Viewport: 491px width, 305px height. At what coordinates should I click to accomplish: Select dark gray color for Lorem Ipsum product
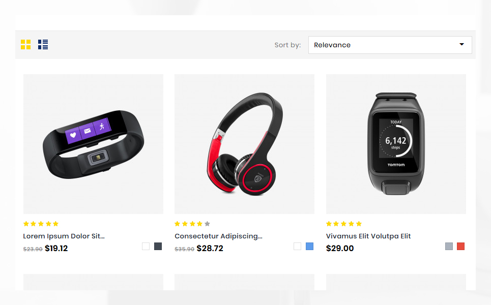coord(158,246)
